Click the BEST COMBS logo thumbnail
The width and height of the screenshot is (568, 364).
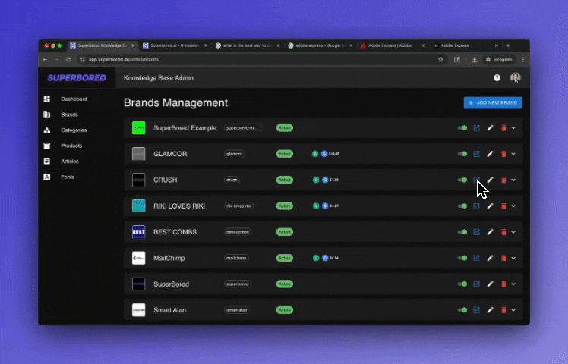coord(139,232)
